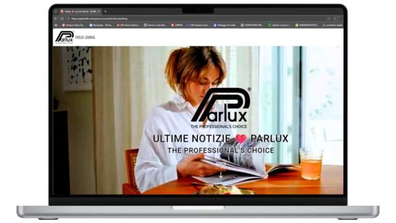The height and width of the screenshot is (223, 396).
Task: Open the bookmarks bar apps icon
Action: pyautogui.click(x=56, y=25)
